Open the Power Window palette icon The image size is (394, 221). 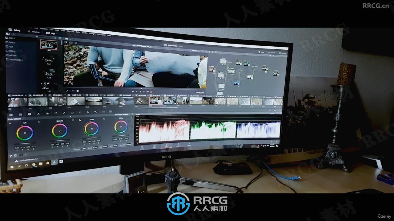tap(72, 113)
